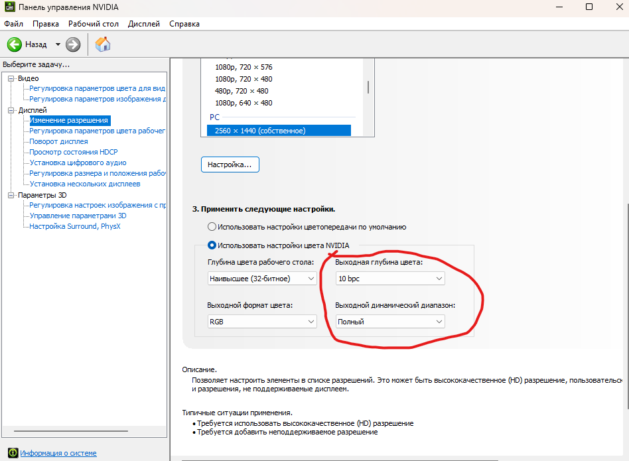Go to the Home page icon
Screen dimensions: 629x461
[103, 44]
